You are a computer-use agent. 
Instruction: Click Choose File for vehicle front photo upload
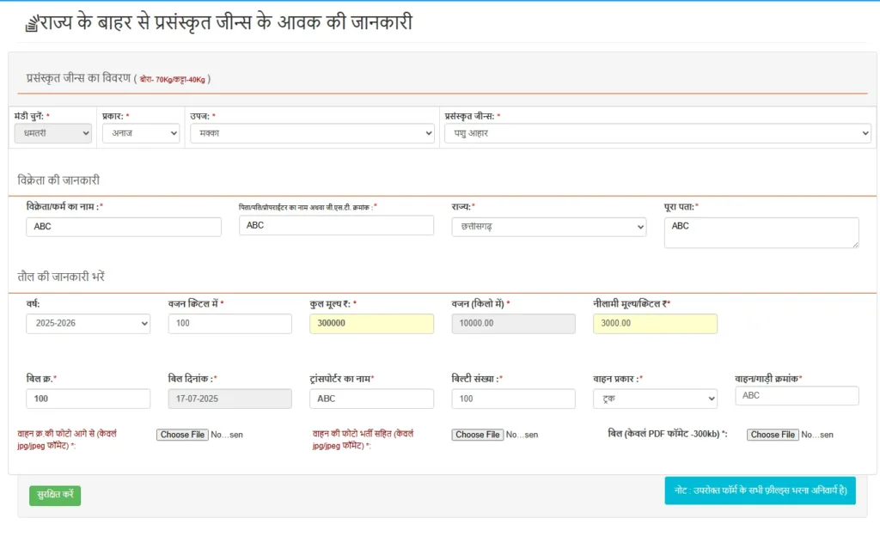(x=182, y=435)
